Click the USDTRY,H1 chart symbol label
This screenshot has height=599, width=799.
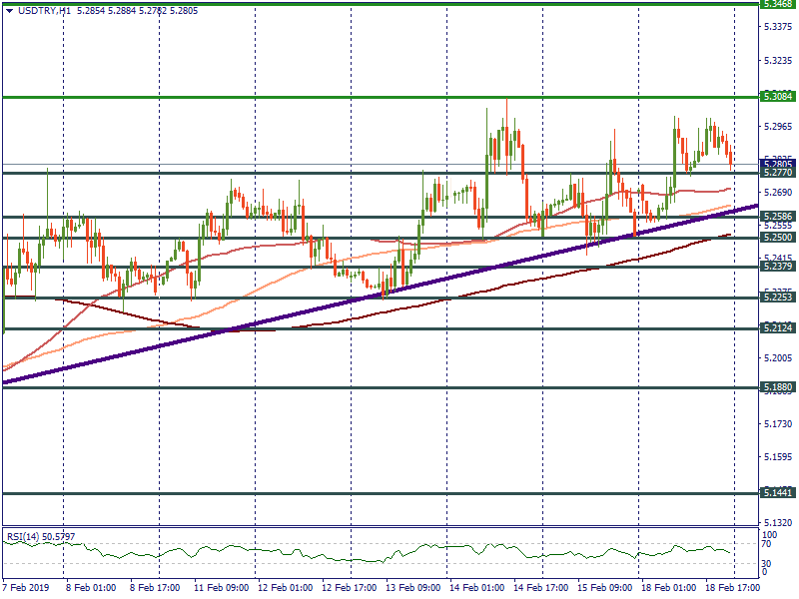coord(43,10)
